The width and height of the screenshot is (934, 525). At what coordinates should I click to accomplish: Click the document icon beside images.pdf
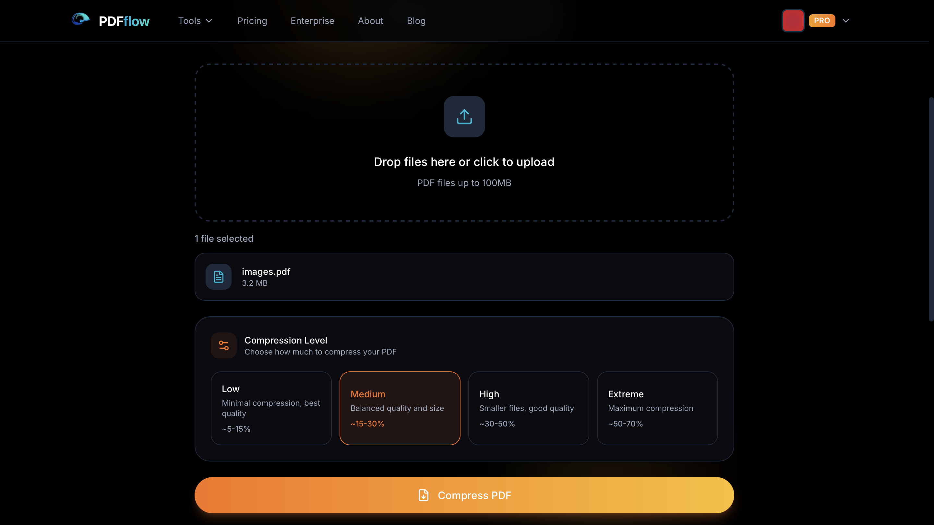tap(218, 276)
